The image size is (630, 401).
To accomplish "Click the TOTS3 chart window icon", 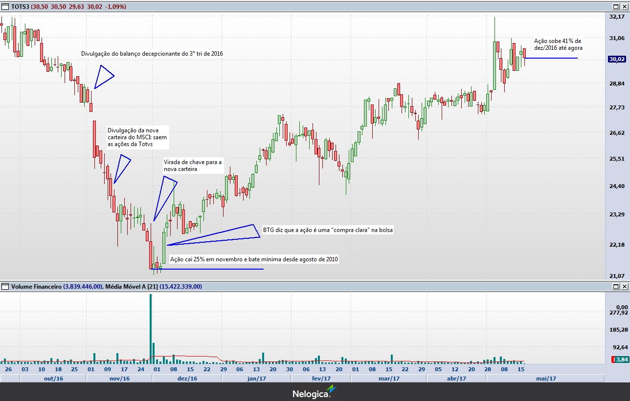I will point(5,7).
